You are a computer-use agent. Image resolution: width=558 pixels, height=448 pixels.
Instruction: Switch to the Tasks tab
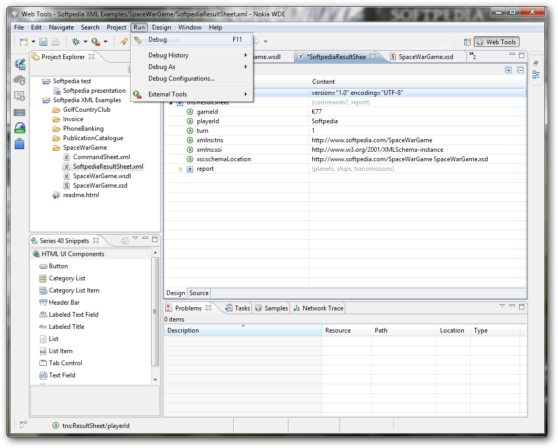(x=238, y=308)
